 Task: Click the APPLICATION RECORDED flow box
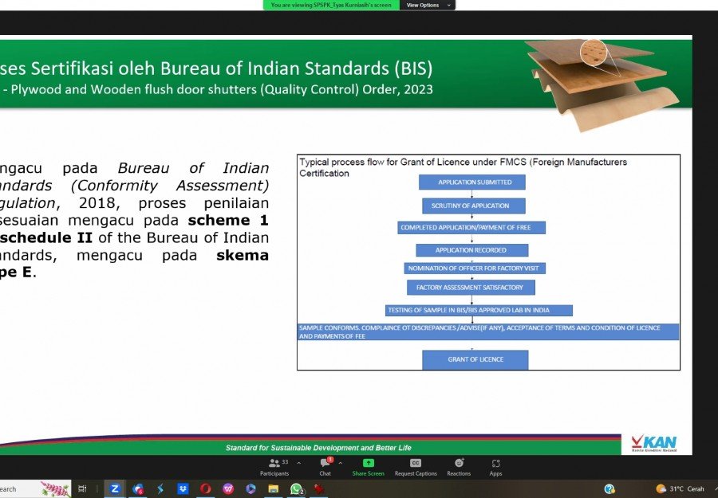click(471, 250)
